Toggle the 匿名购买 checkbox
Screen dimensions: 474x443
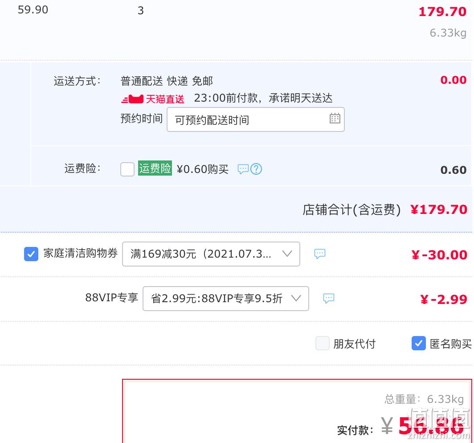(x=419, y=343)
